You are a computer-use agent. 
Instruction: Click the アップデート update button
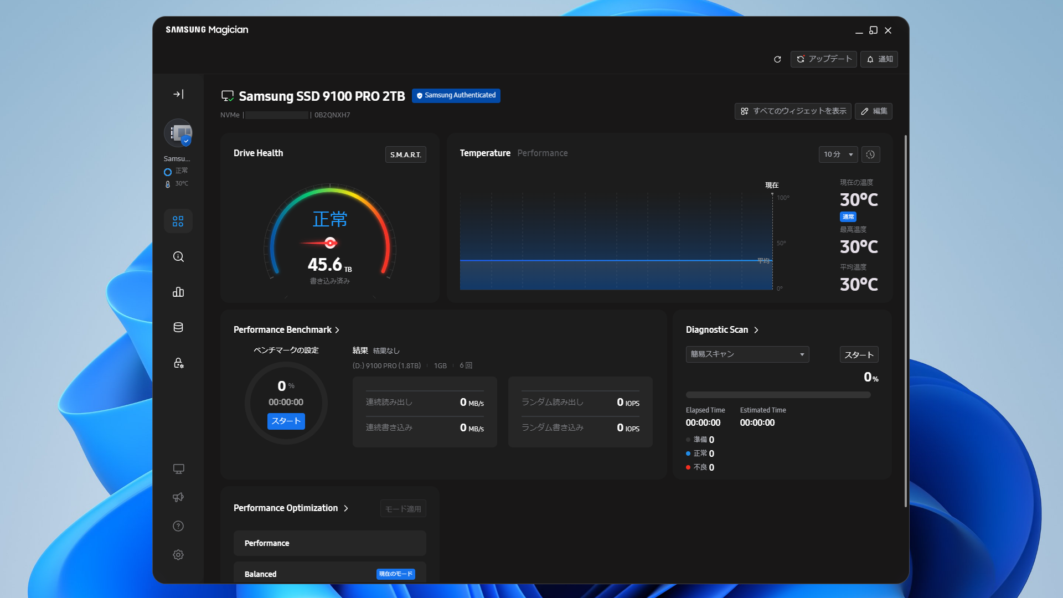pos(824,59)
